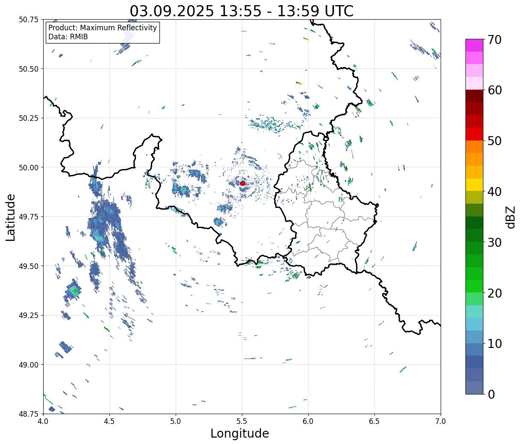Click the colorbar tick label 60
Screen dimensions: 521x444
[x=495, y=90]
